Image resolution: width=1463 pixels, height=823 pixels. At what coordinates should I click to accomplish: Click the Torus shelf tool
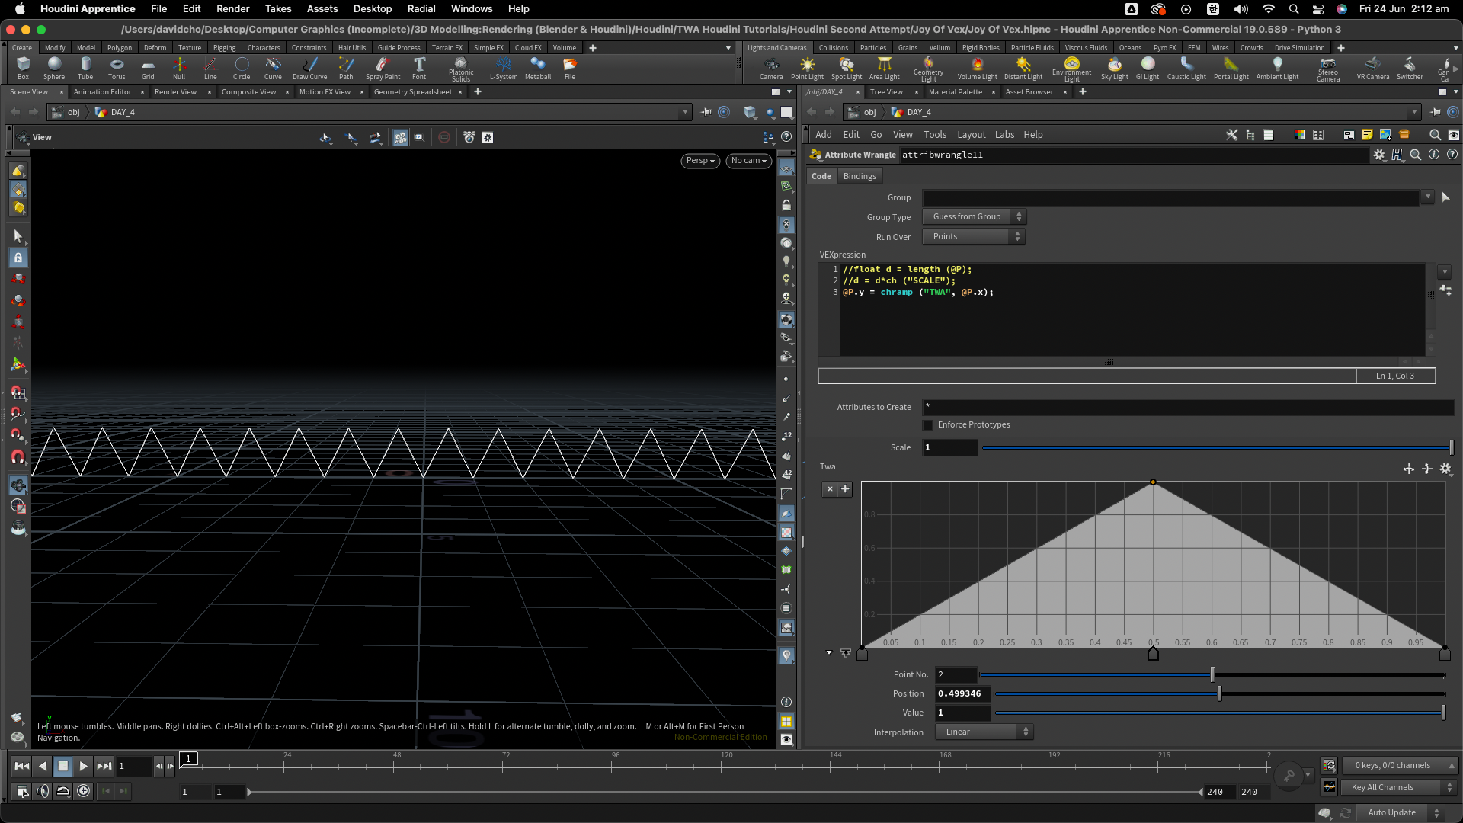tap(117, 67)
